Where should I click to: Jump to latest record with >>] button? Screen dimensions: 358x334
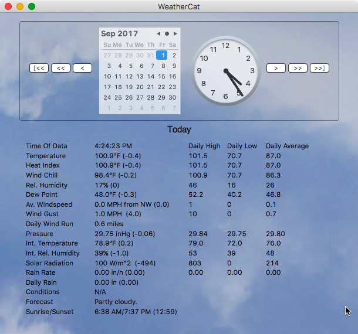[x=319, y=68]
